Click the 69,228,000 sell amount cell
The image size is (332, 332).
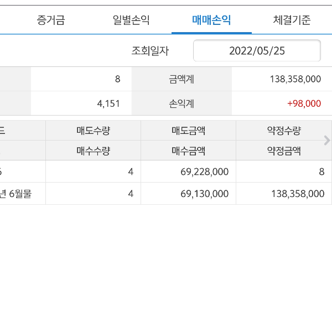[x=204, y=172]
